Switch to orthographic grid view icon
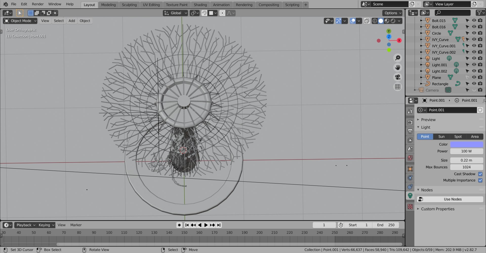486x253 pixels. click(x=398, y=87)
